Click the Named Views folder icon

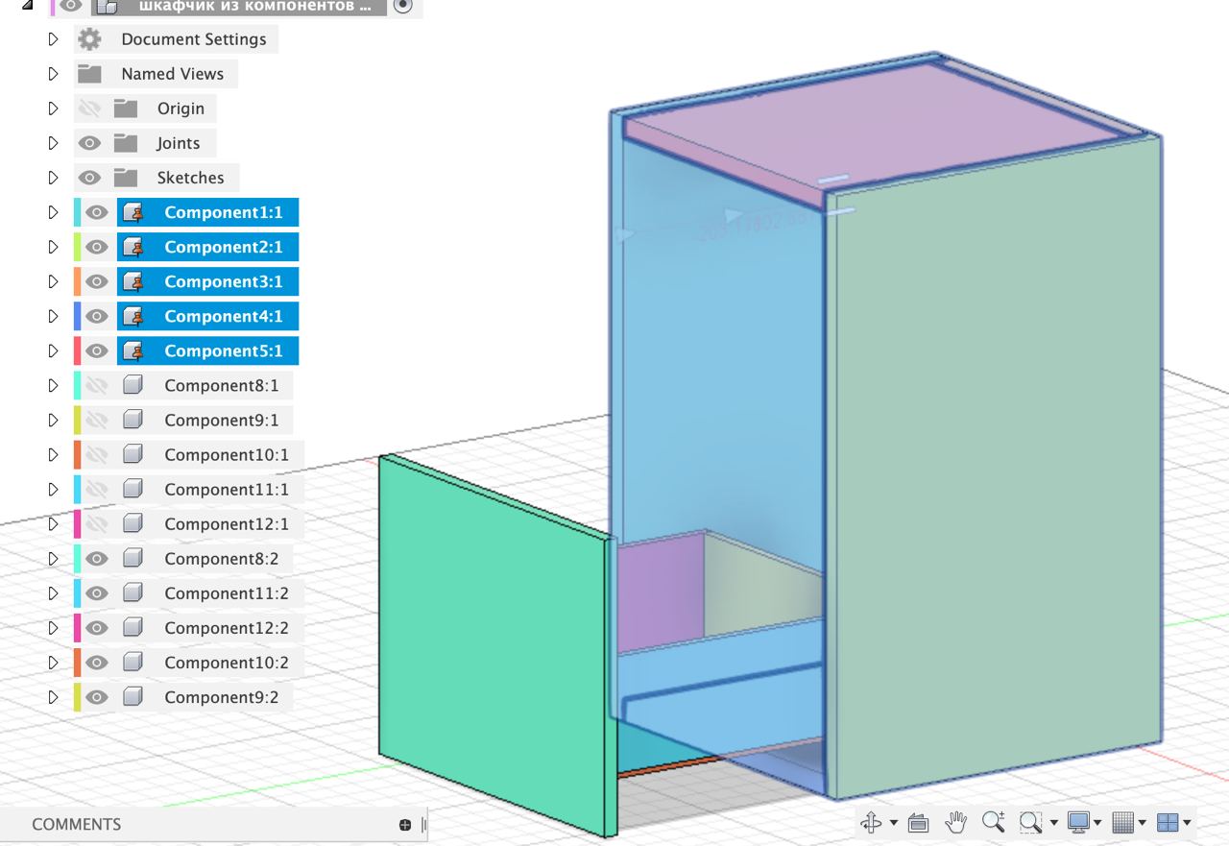point(89,74)
